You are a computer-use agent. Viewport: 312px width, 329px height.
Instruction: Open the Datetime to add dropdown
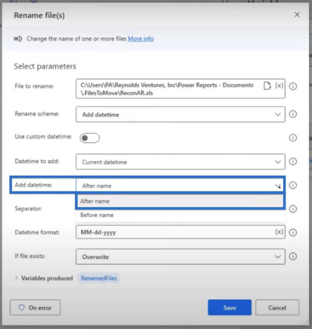(x=181, y=162)
